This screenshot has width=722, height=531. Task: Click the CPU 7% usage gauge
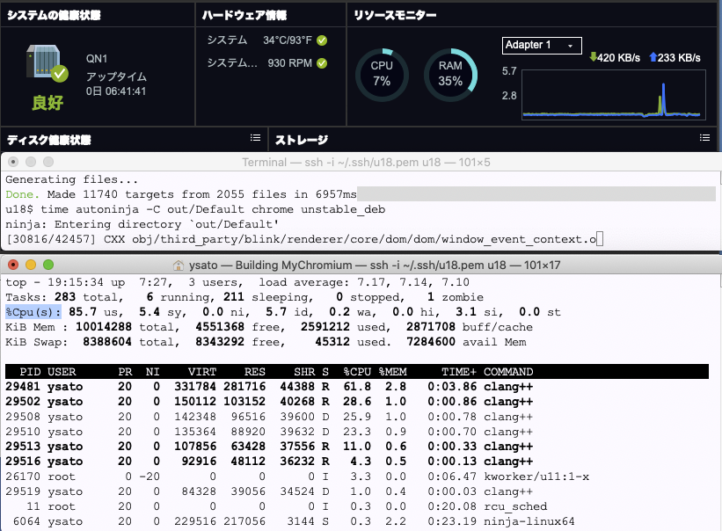coord(381,74)
